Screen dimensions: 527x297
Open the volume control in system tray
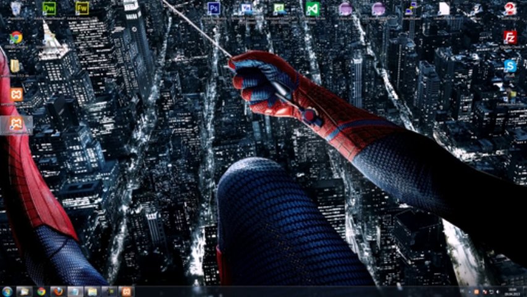[x=497, y=291]
